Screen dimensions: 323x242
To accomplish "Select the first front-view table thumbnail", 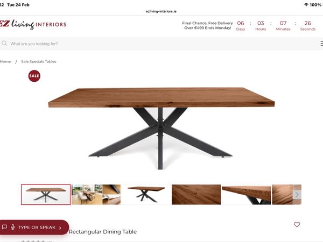I will coord(46,195).
